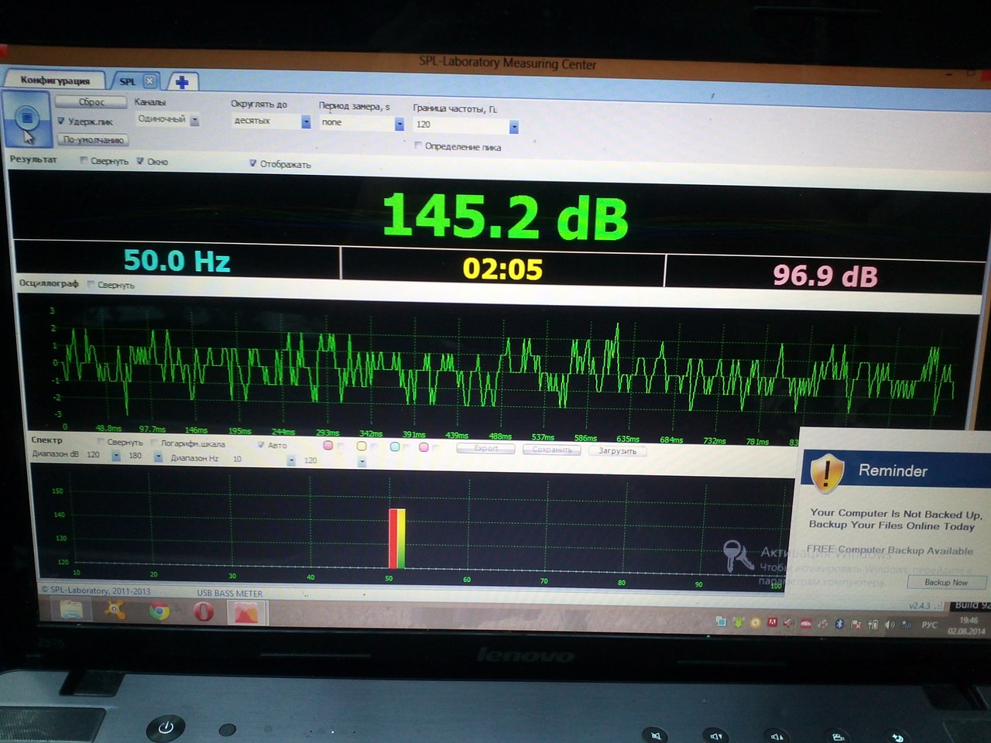Open the Округлять до dropdown
Screen dimensions: 991x743
[x=306, y=122]
